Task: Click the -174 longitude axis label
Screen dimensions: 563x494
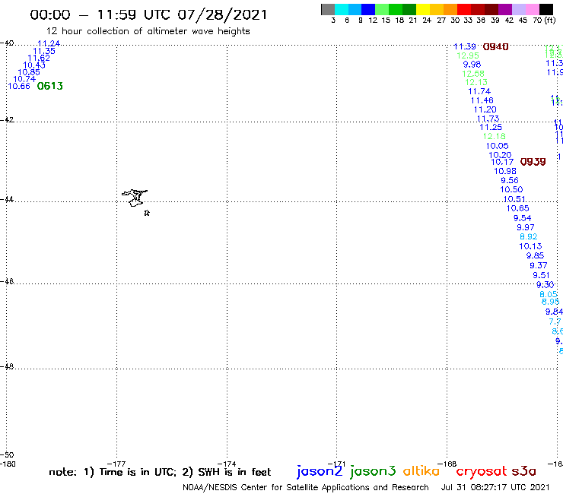Action: (227, 464)
